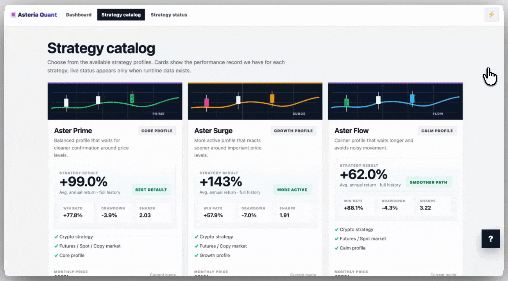508x281 pixels.
Task: Click the +62.0% strategy result value
Action: click(x=363, y=174)
